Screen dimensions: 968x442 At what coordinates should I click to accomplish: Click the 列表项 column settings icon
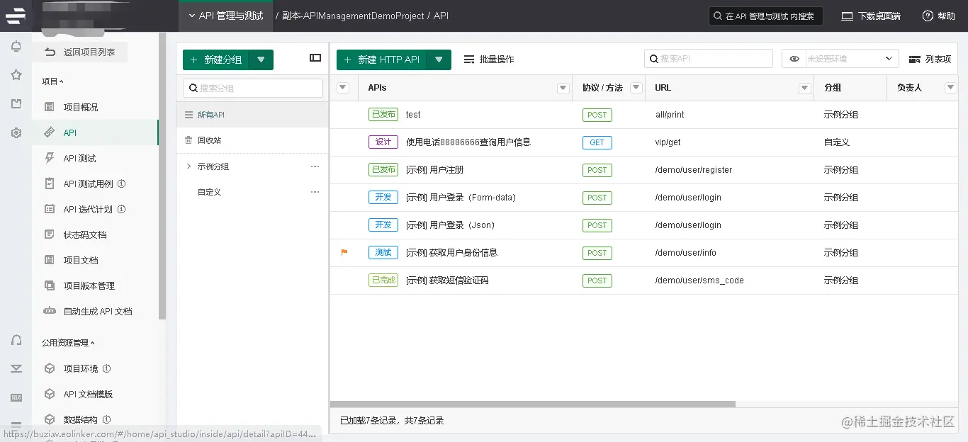pos(915,59)
